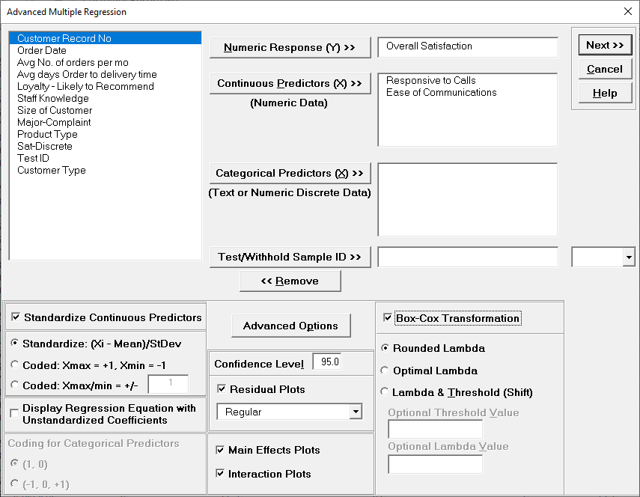
Task: Click the Numeric Response (Y) button
Action: [290, 47]
